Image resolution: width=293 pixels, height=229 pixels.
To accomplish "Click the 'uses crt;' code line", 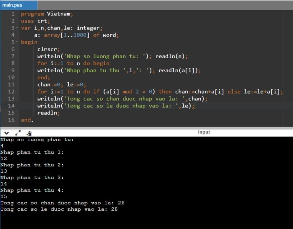I will click(35, 21).
